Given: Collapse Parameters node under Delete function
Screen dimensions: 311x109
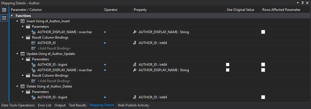Looking at the screenshot, I should coord(23,92).
